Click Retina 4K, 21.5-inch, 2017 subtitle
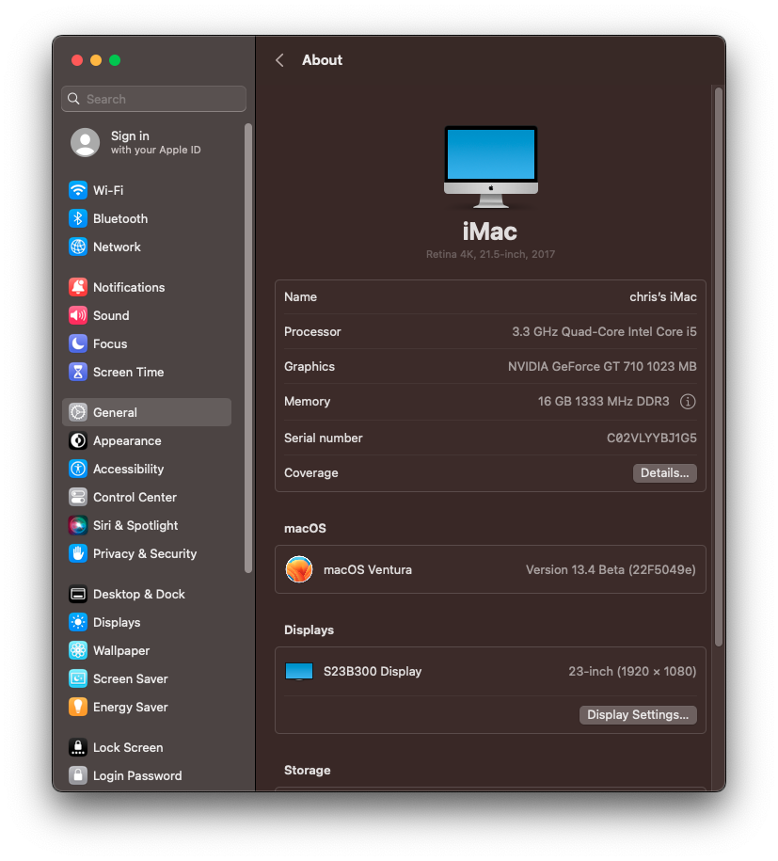Screen dimensions: 778x861 tap(490, 254)
